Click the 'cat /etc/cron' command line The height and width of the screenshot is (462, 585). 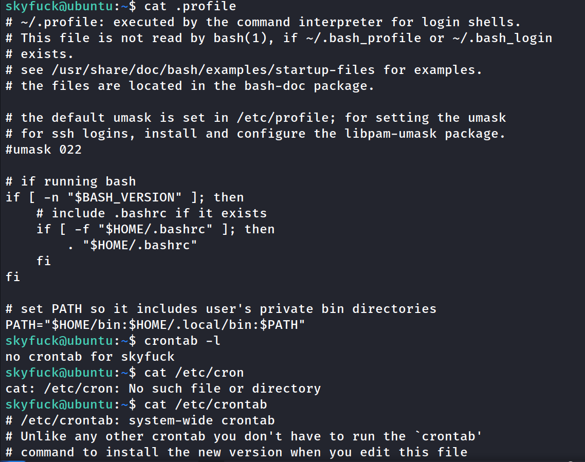click(194, 372)
